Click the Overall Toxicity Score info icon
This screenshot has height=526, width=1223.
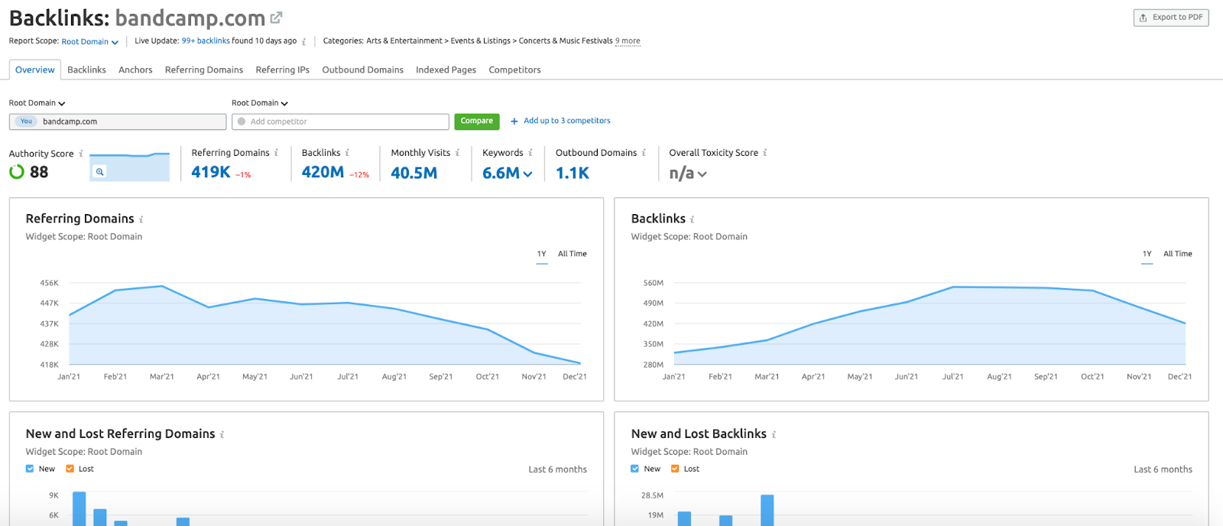click(x=765, y=153)
